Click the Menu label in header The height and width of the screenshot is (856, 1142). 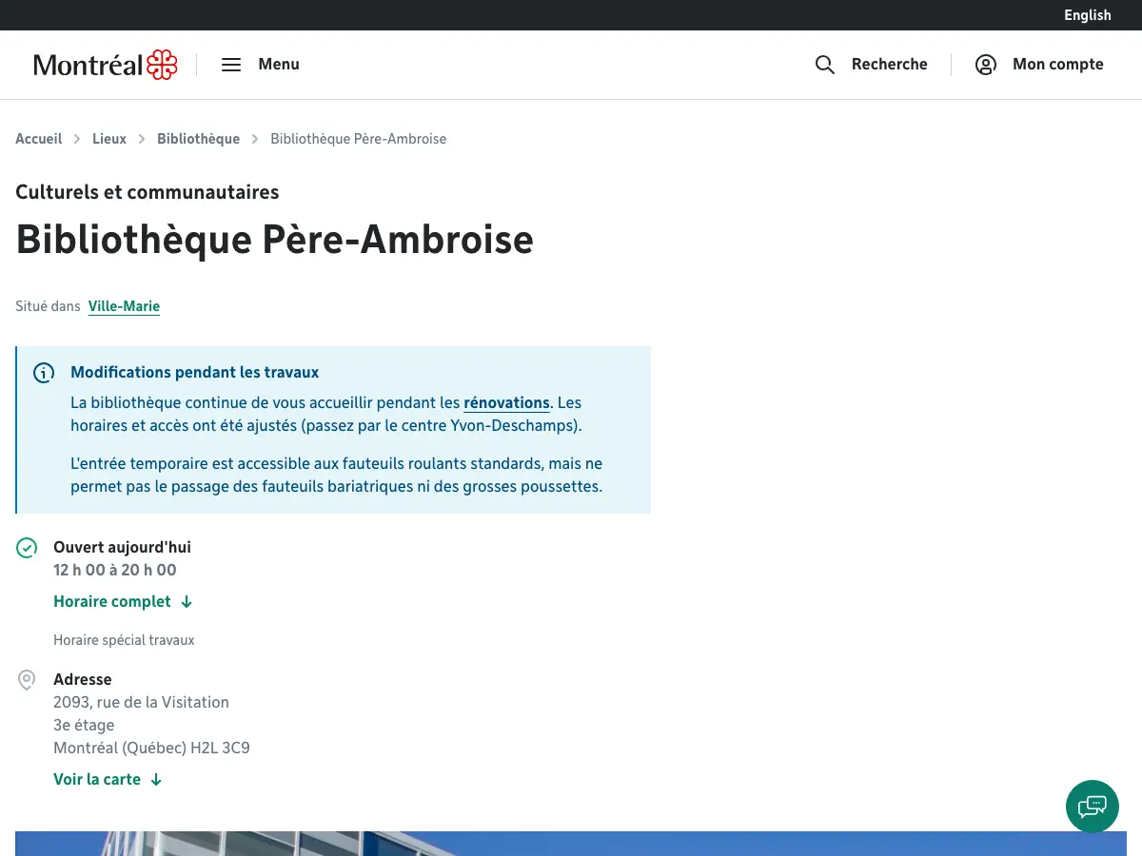pos(279,65)
